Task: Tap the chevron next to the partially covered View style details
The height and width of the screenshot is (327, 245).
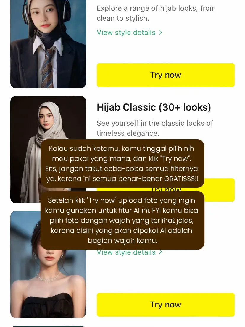Action: (160, 252)
